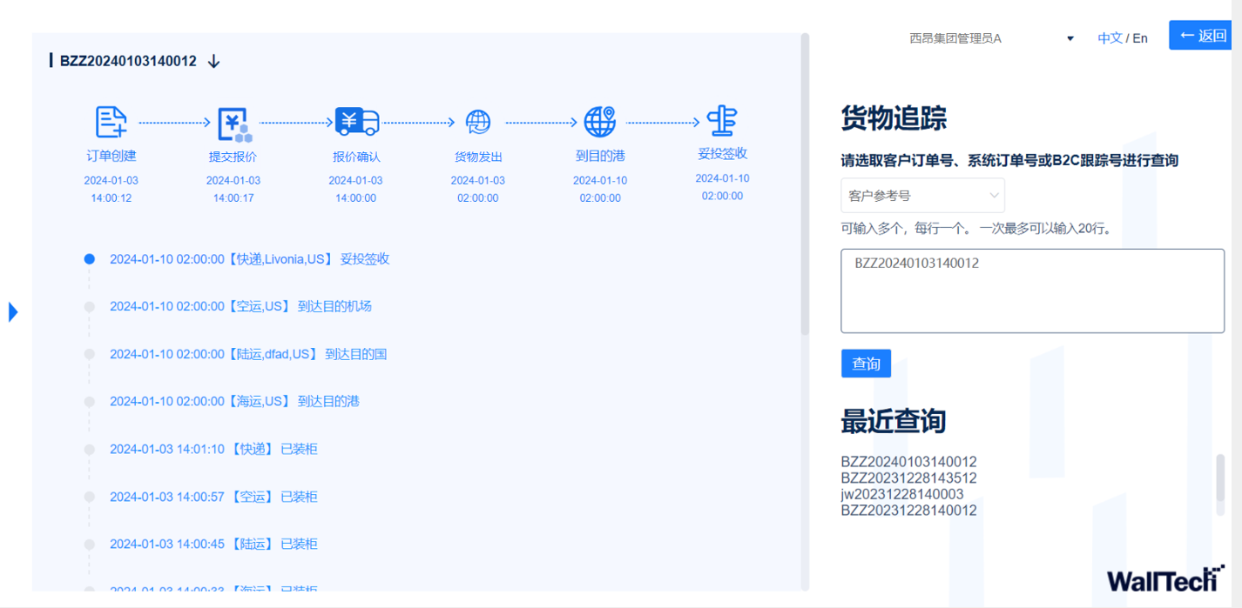Click the download arrow beside BZZ20240103140012
The height and width of the screenshot is (608, 1242).
click(212, 61)
